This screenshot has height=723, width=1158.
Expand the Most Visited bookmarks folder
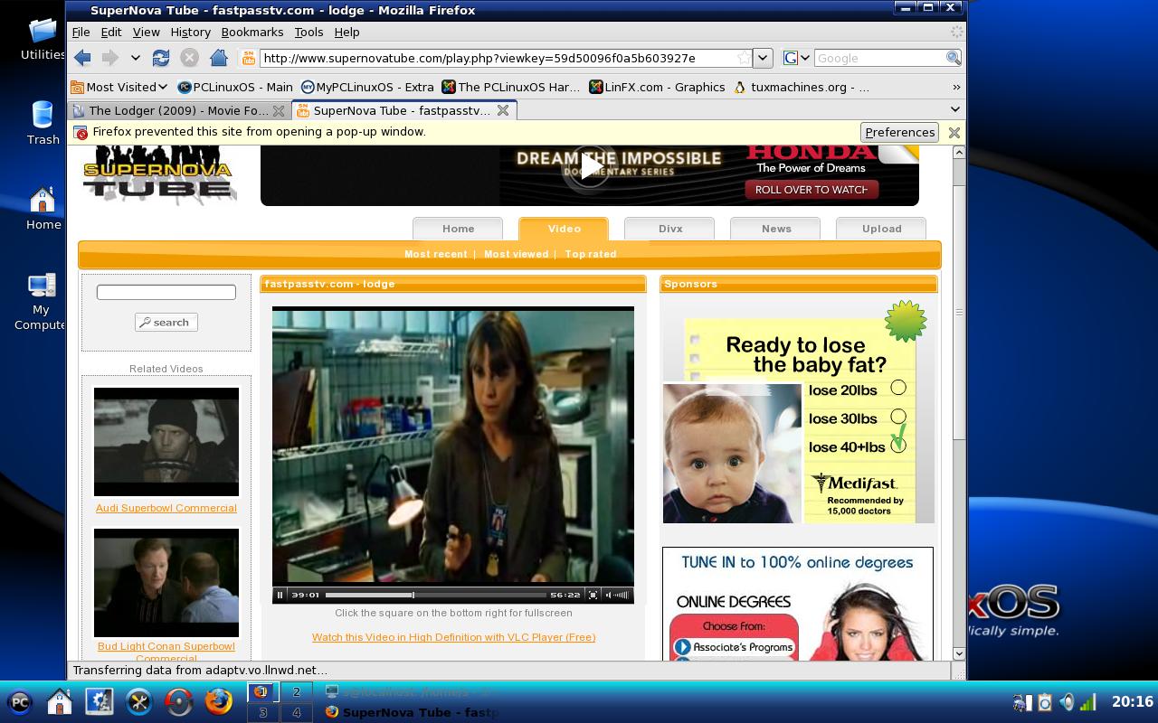coord(119,87)
